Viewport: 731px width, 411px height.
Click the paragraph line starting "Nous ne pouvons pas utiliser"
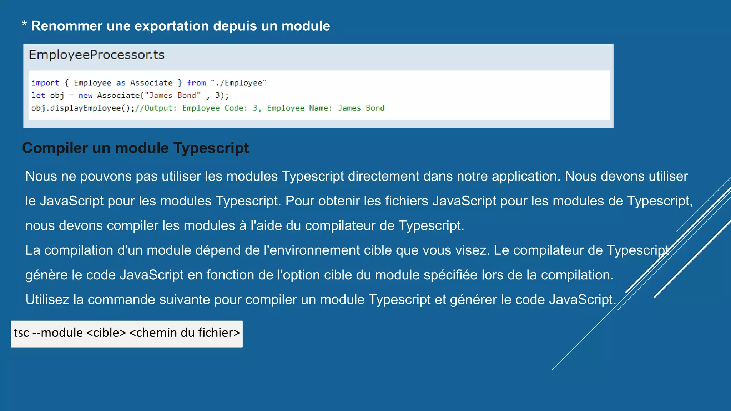click(357, 176)
